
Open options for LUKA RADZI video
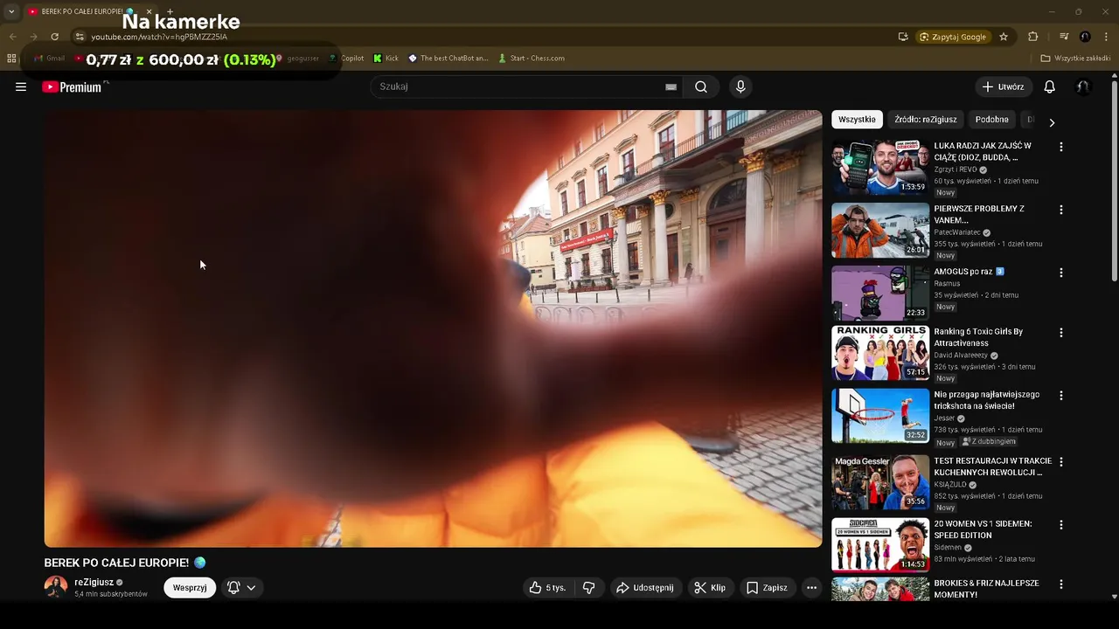[x=1061, y=147]
